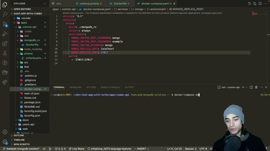Viewport: 270px width, 151px height.
Task: Expand the .vscode folder
Action: point(26,18)
